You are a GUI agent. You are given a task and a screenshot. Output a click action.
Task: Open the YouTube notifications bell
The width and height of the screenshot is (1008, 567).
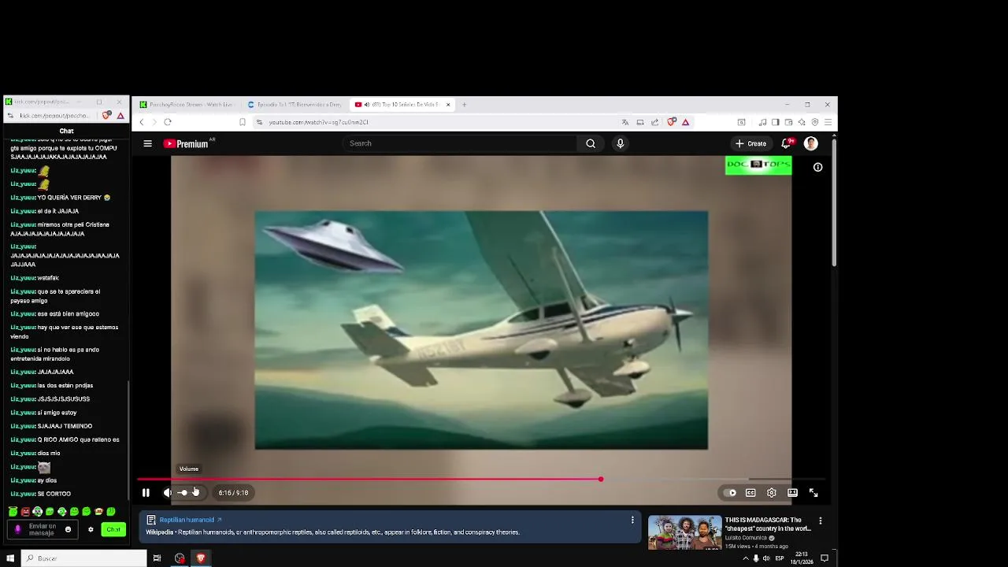[786, 143]
